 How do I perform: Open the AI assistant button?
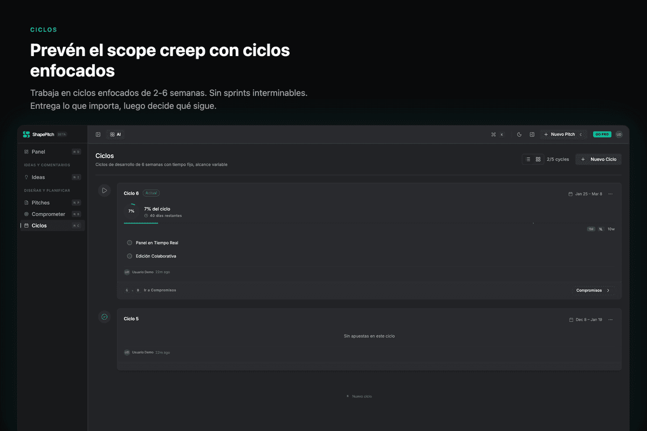pos(115,134)
